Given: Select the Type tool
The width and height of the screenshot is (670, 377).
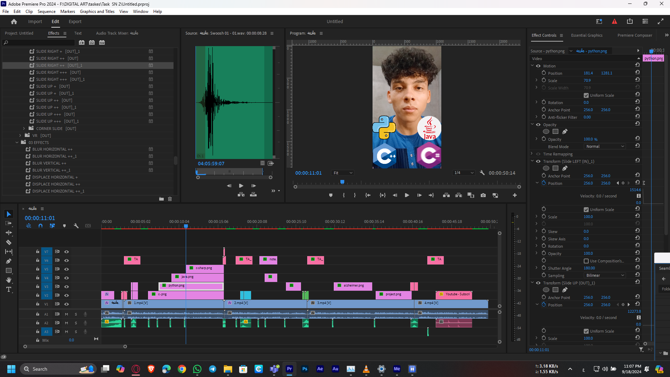Looking at the screenshot, I should pyautogui.click(x=9, y=289).
